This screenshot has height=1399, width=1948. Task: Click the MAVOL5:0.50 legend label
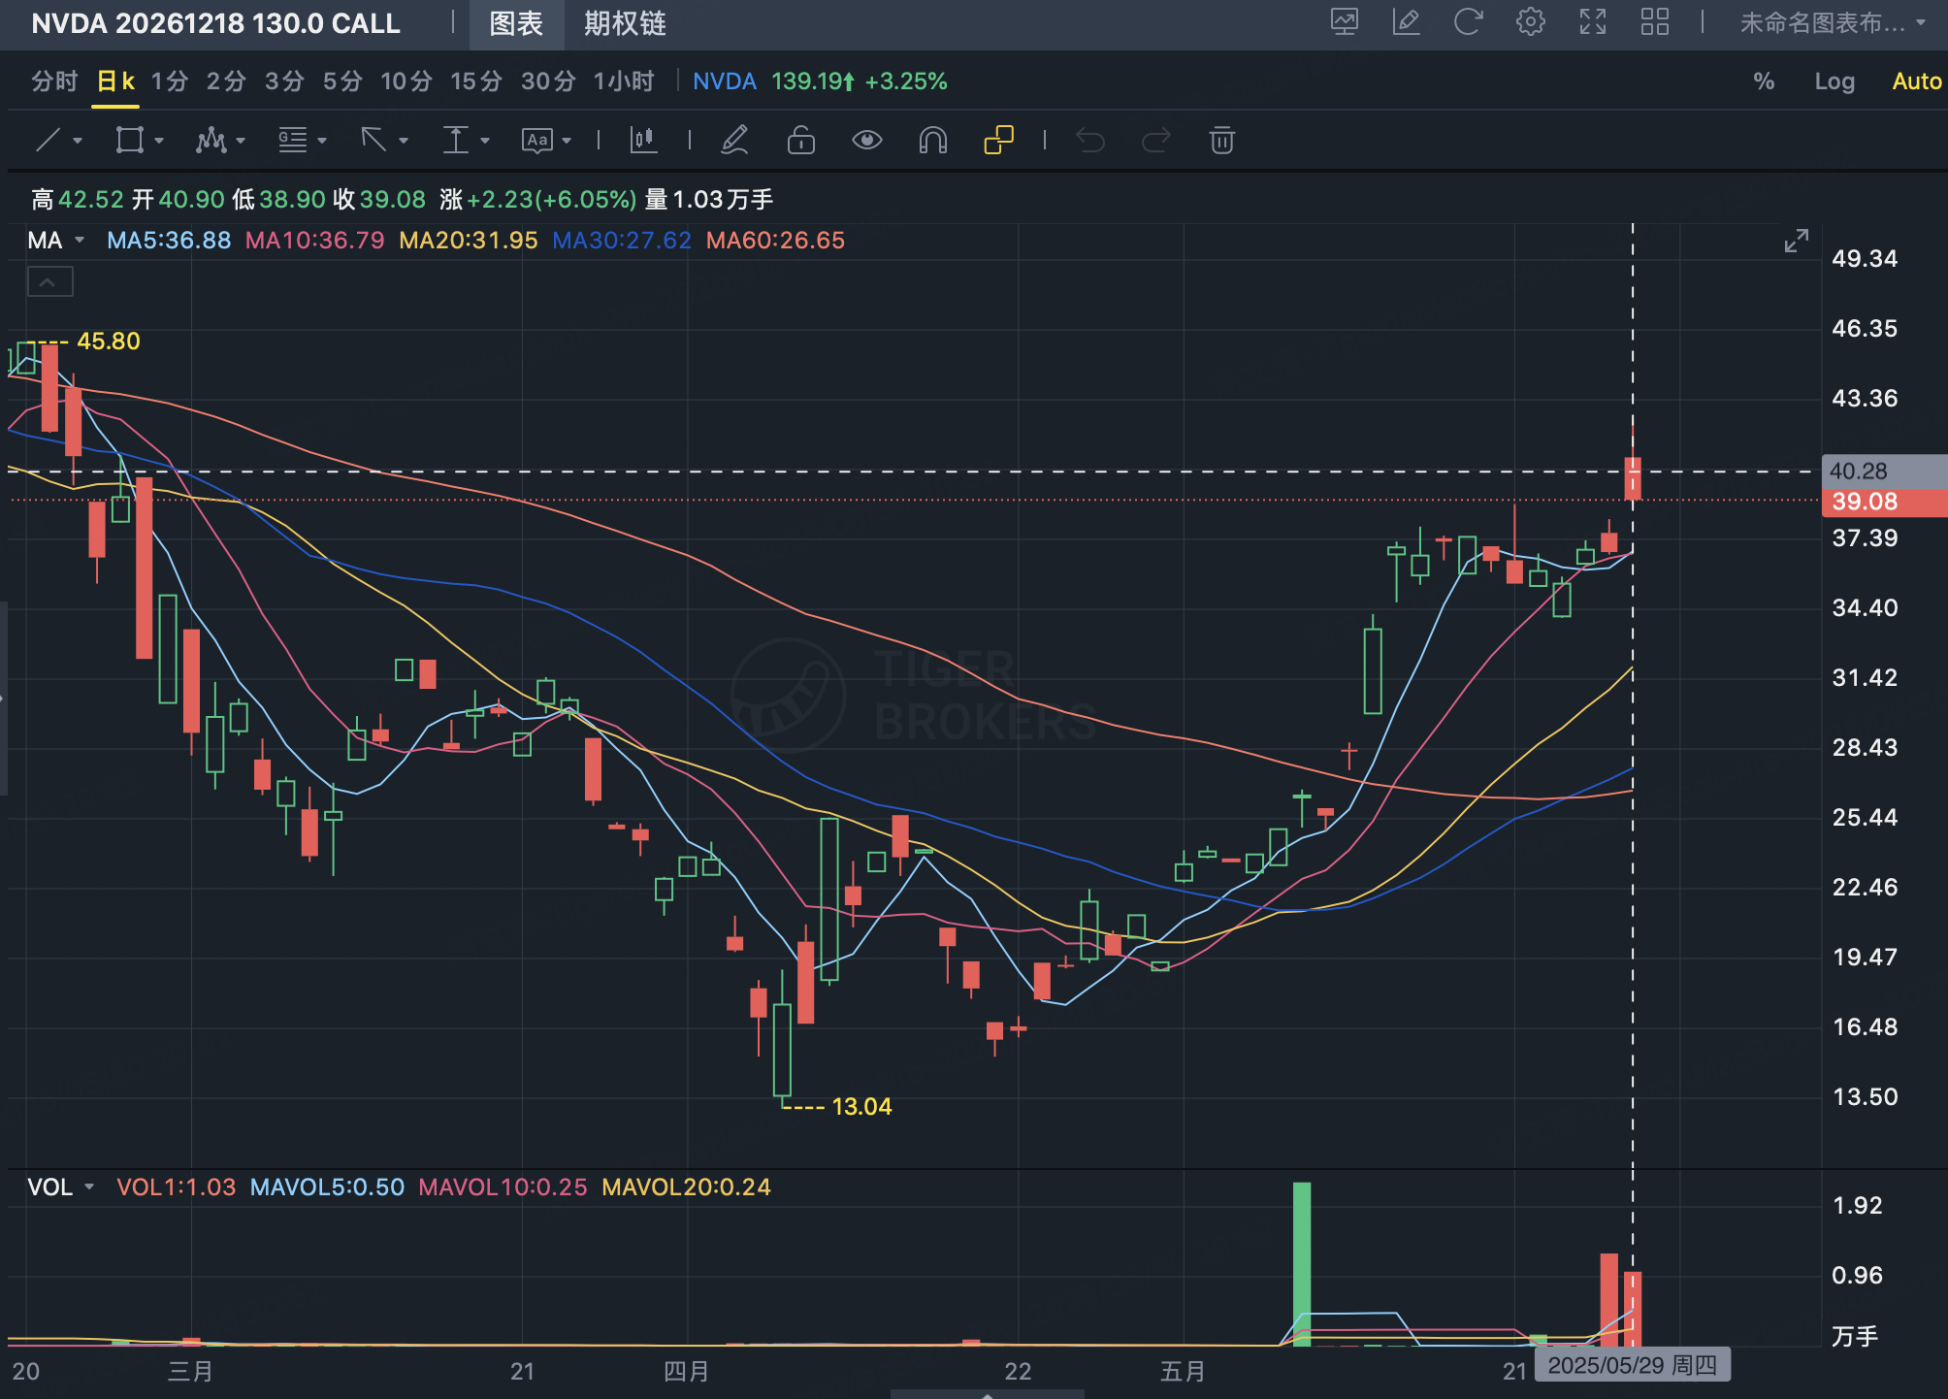point(327,1187)
